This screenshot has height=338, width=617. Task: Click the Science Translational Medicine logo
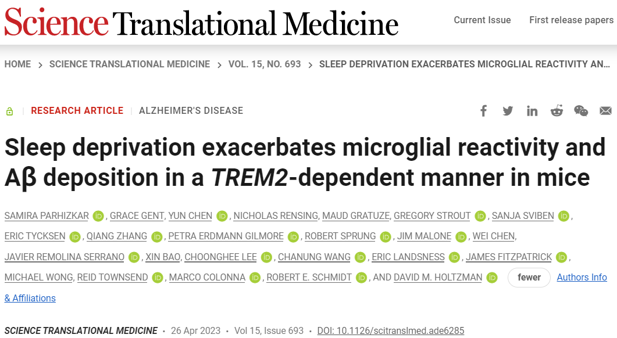[x=201, y=23]
